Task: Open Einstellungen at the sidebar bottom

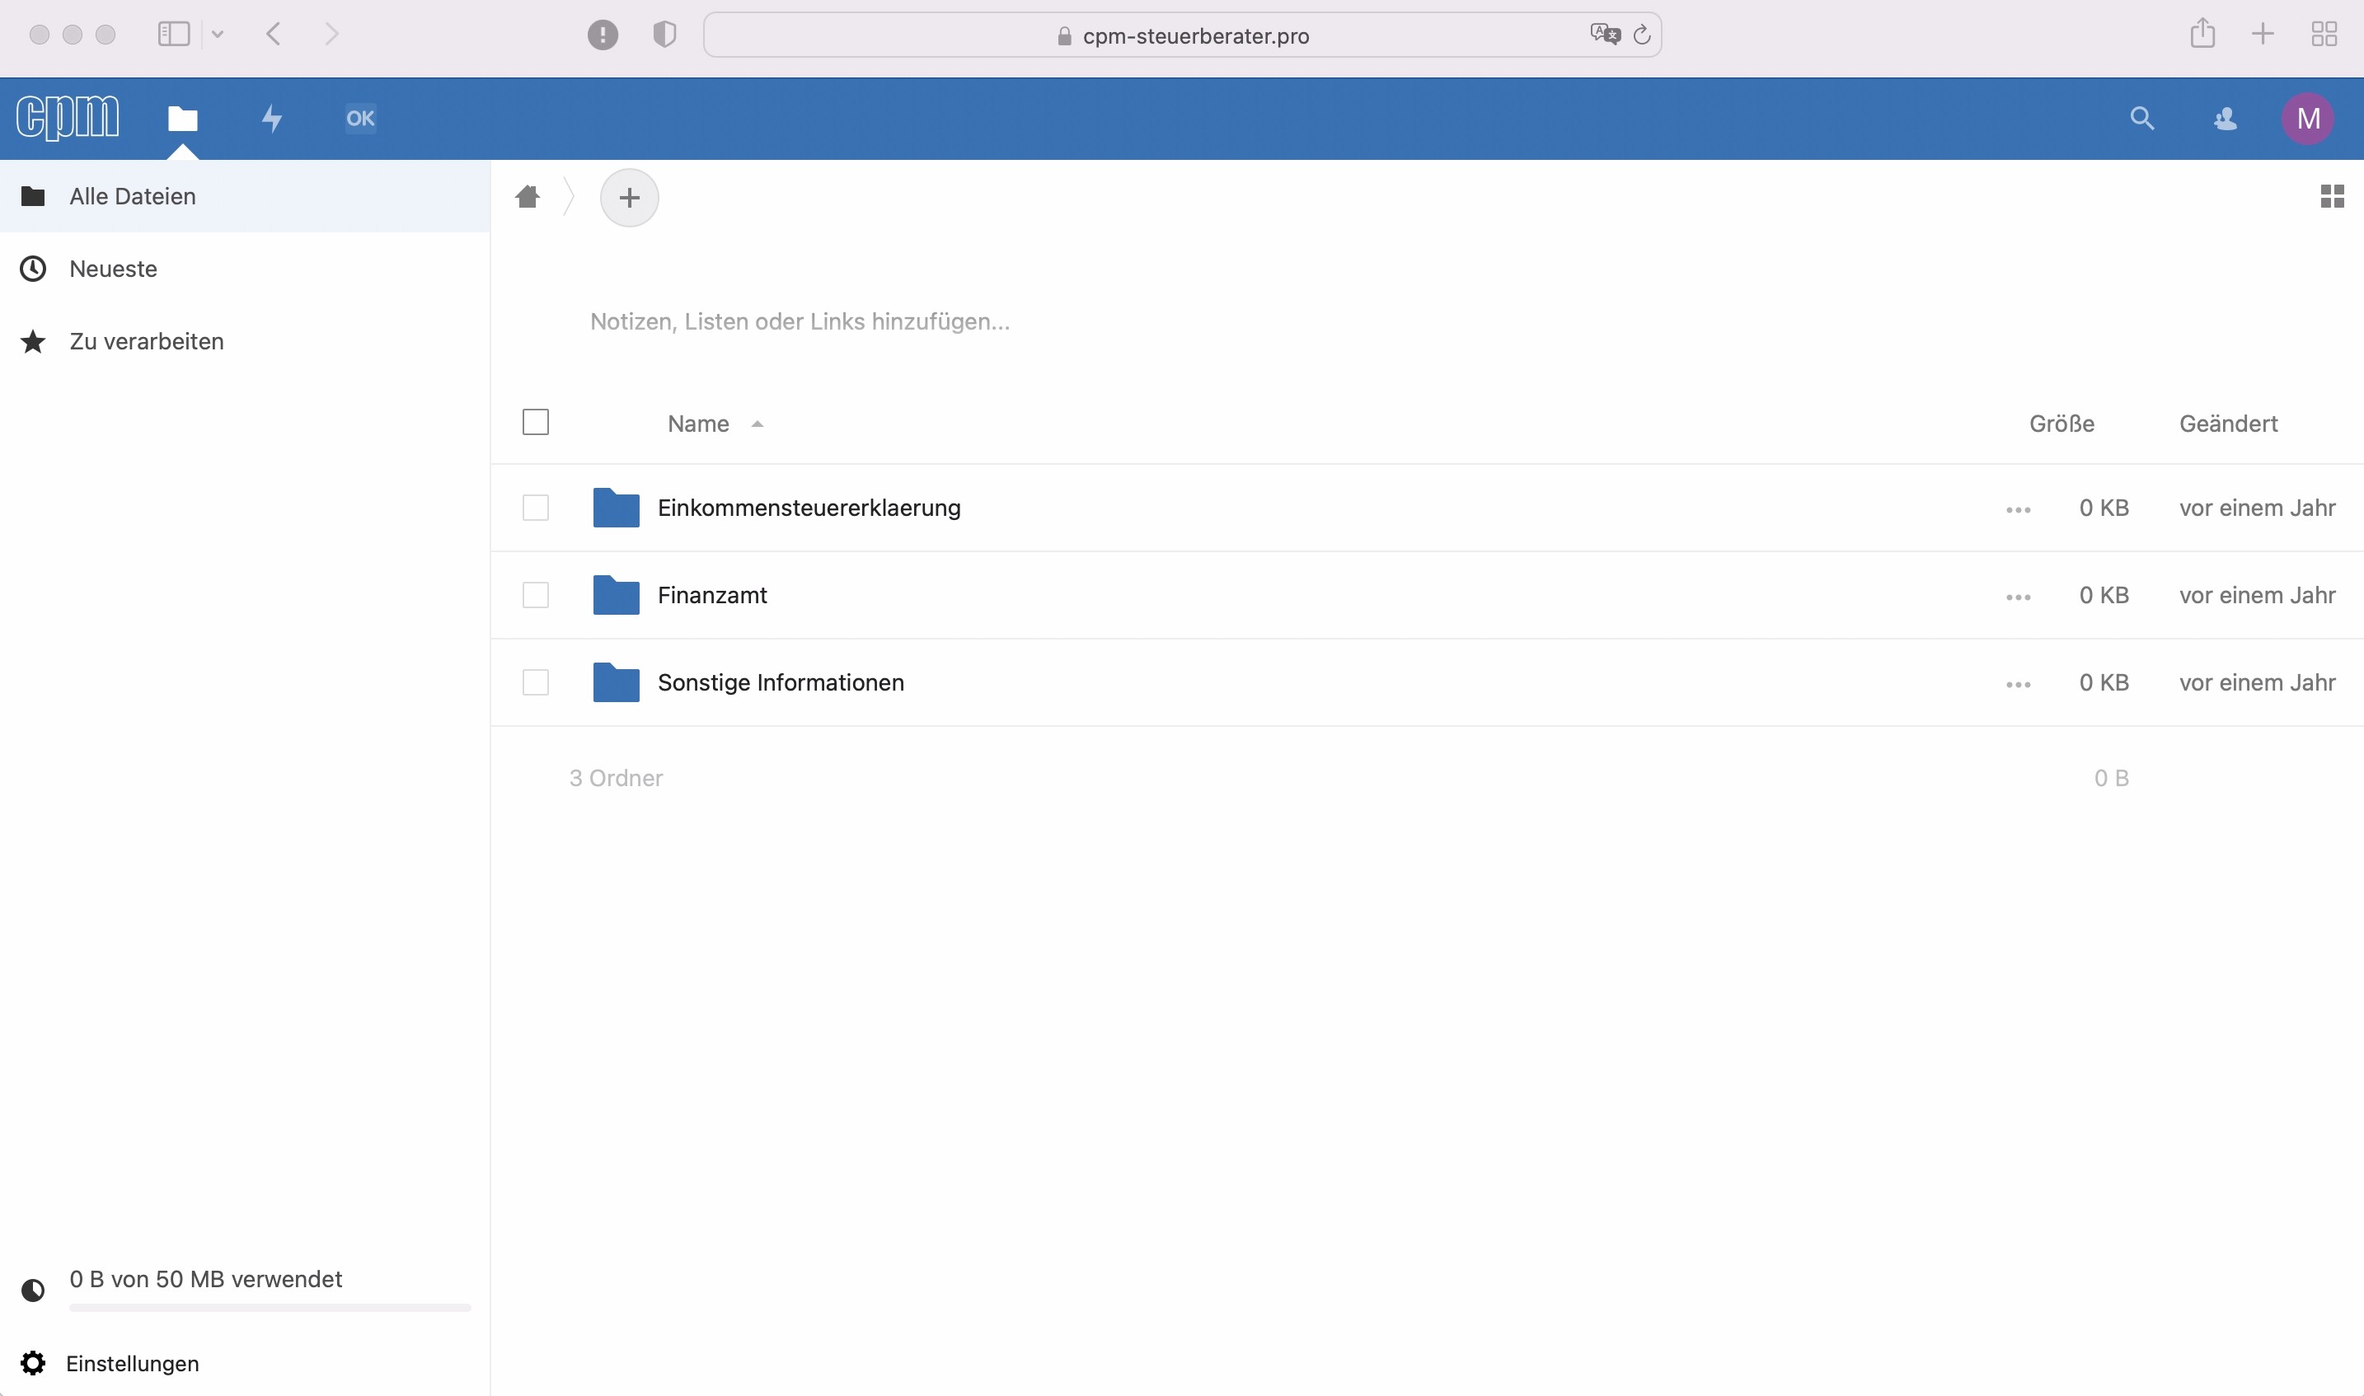Action: pos(132,1363)
